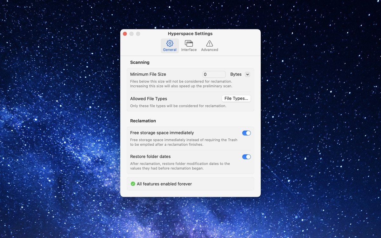Click the Interface window icon

(x=189, y=43)
